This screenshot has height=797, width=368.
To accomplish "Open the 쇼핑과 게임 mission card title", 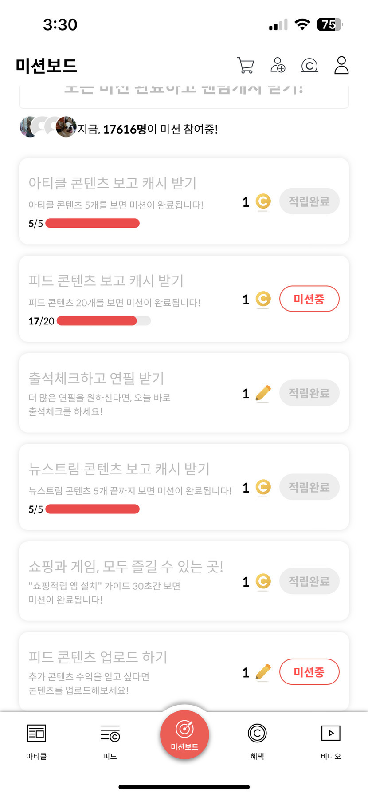I will coord(126,566).
